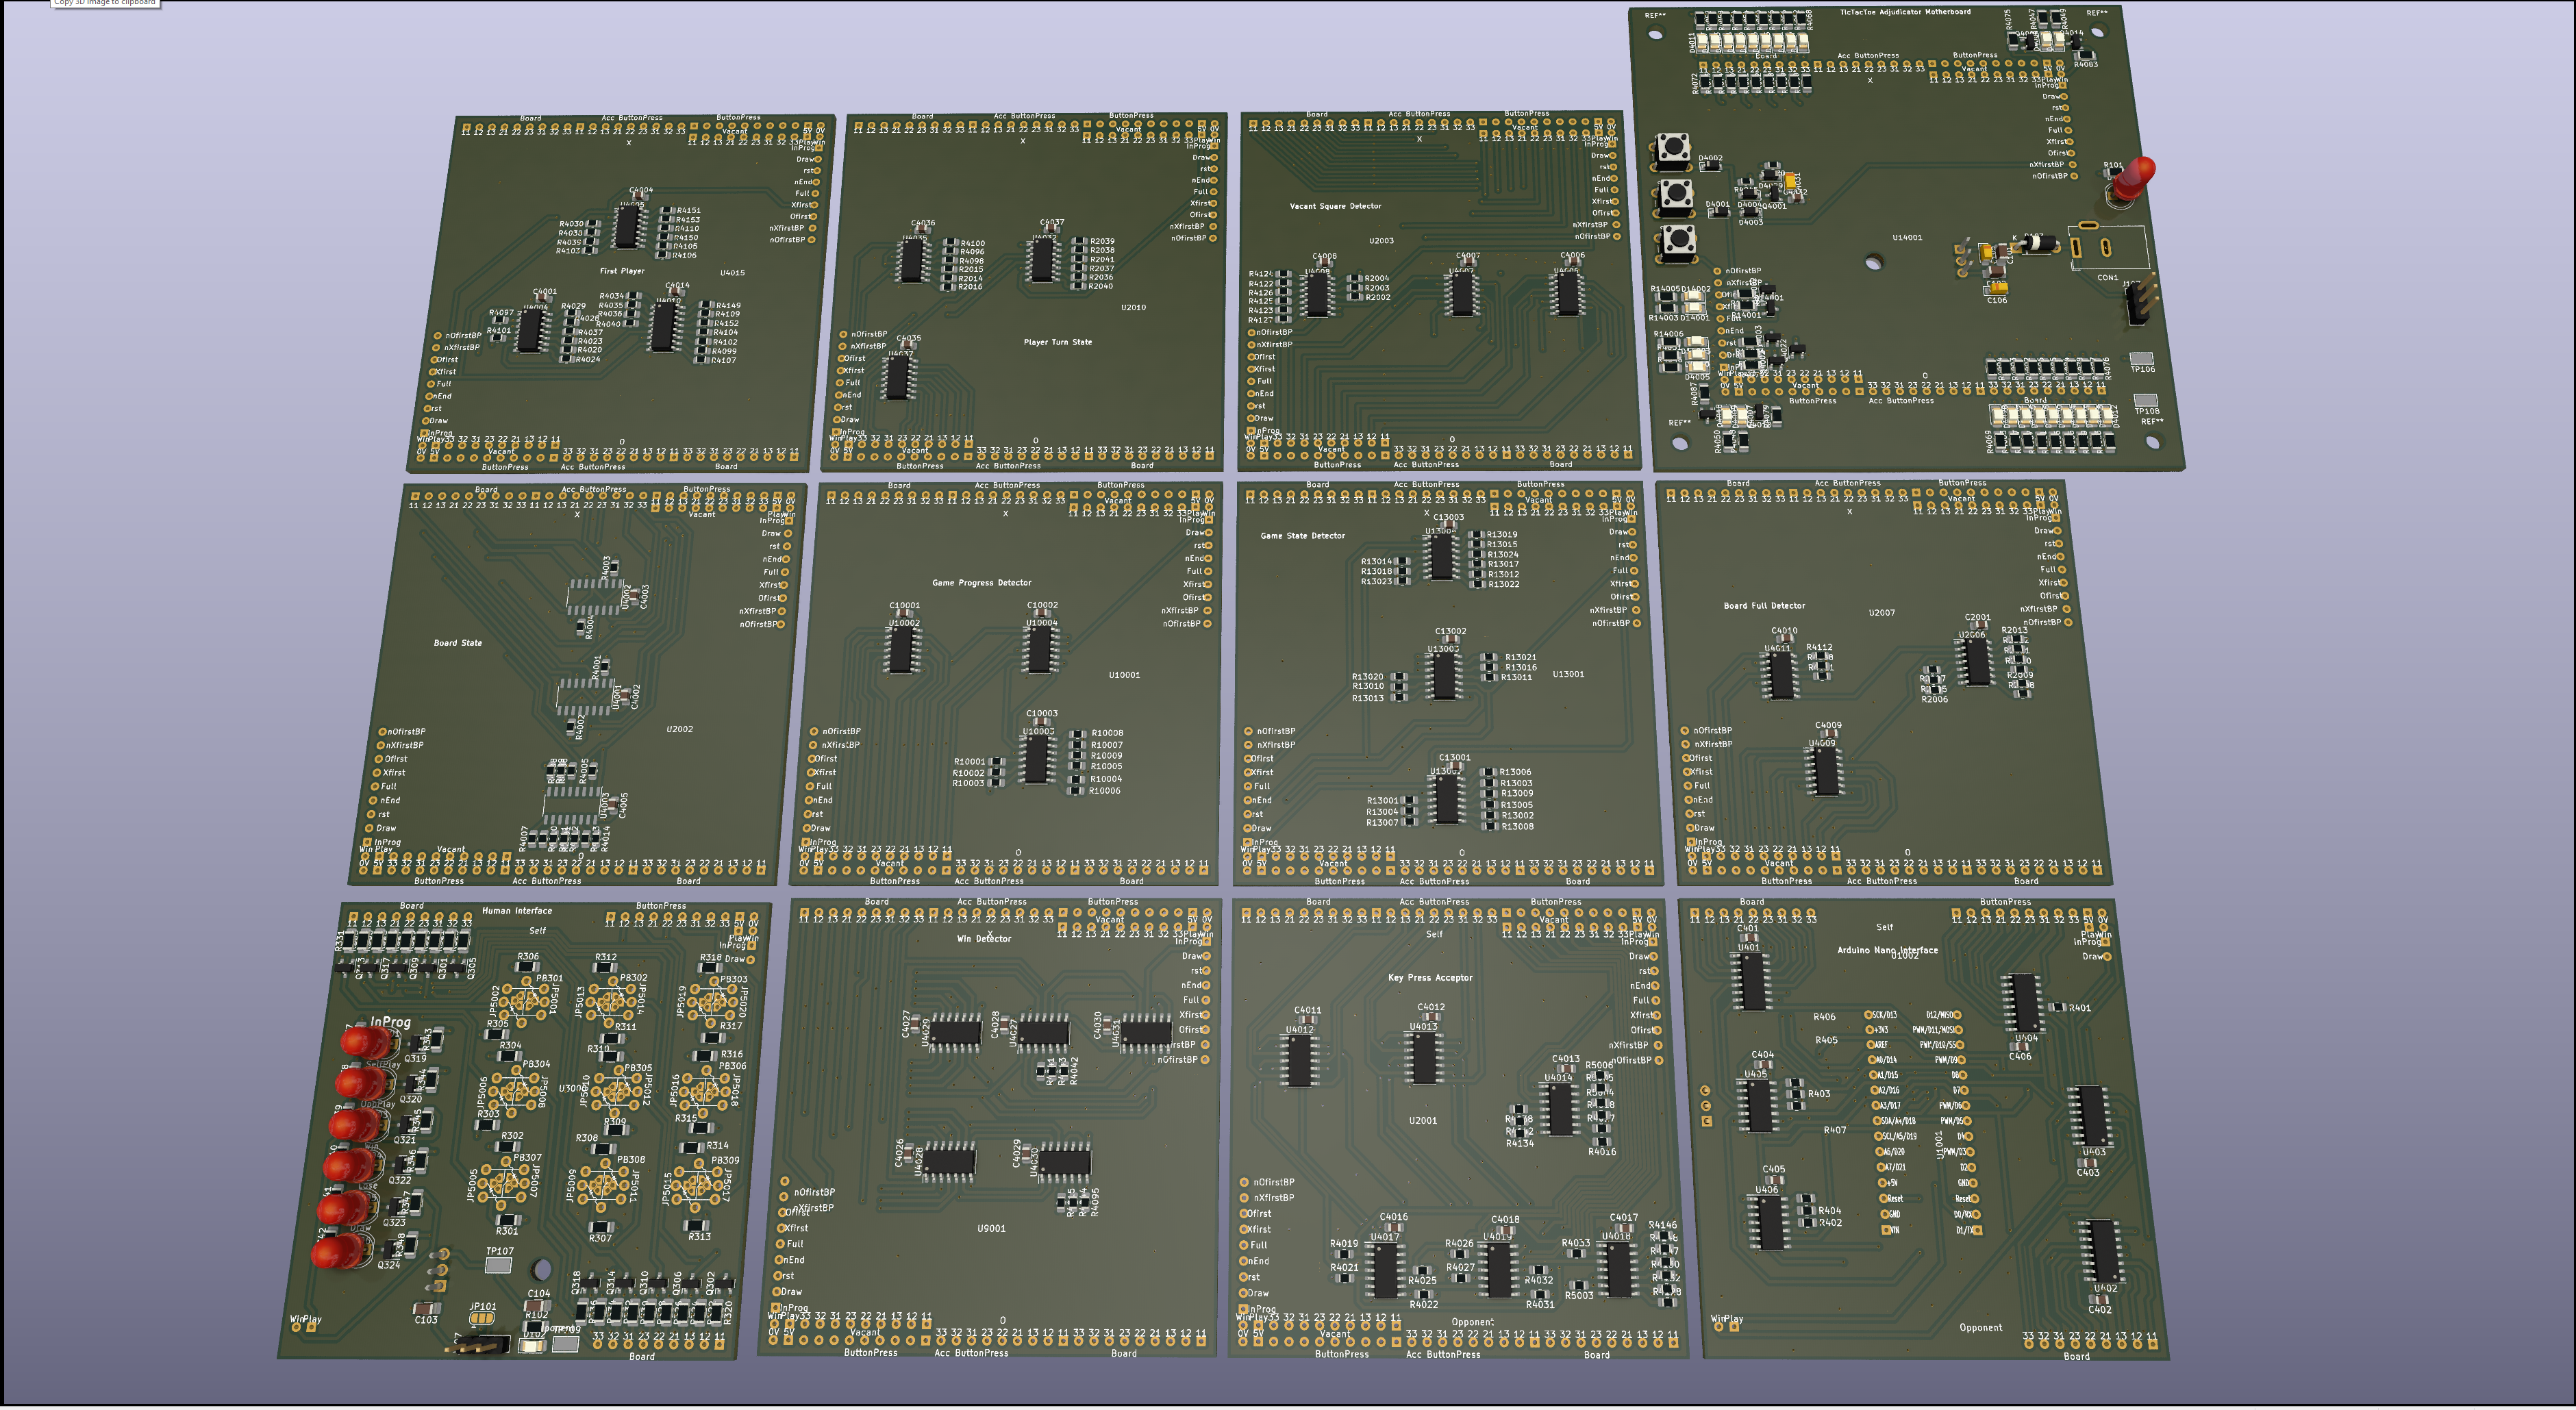Image resolution: width=2576 pixels, height=1410 pixels.
Task: Click the 'Board State' board title
Action: [457, 643]
